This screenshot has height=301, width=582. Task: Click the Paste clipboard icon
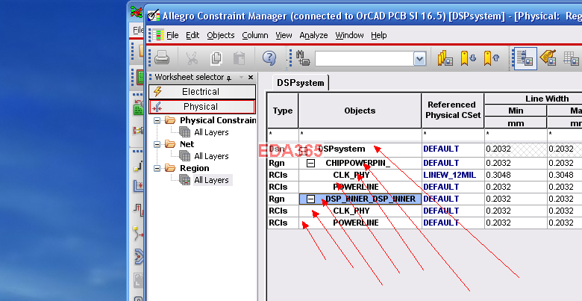pyautogui.click(x=239, y=58)
